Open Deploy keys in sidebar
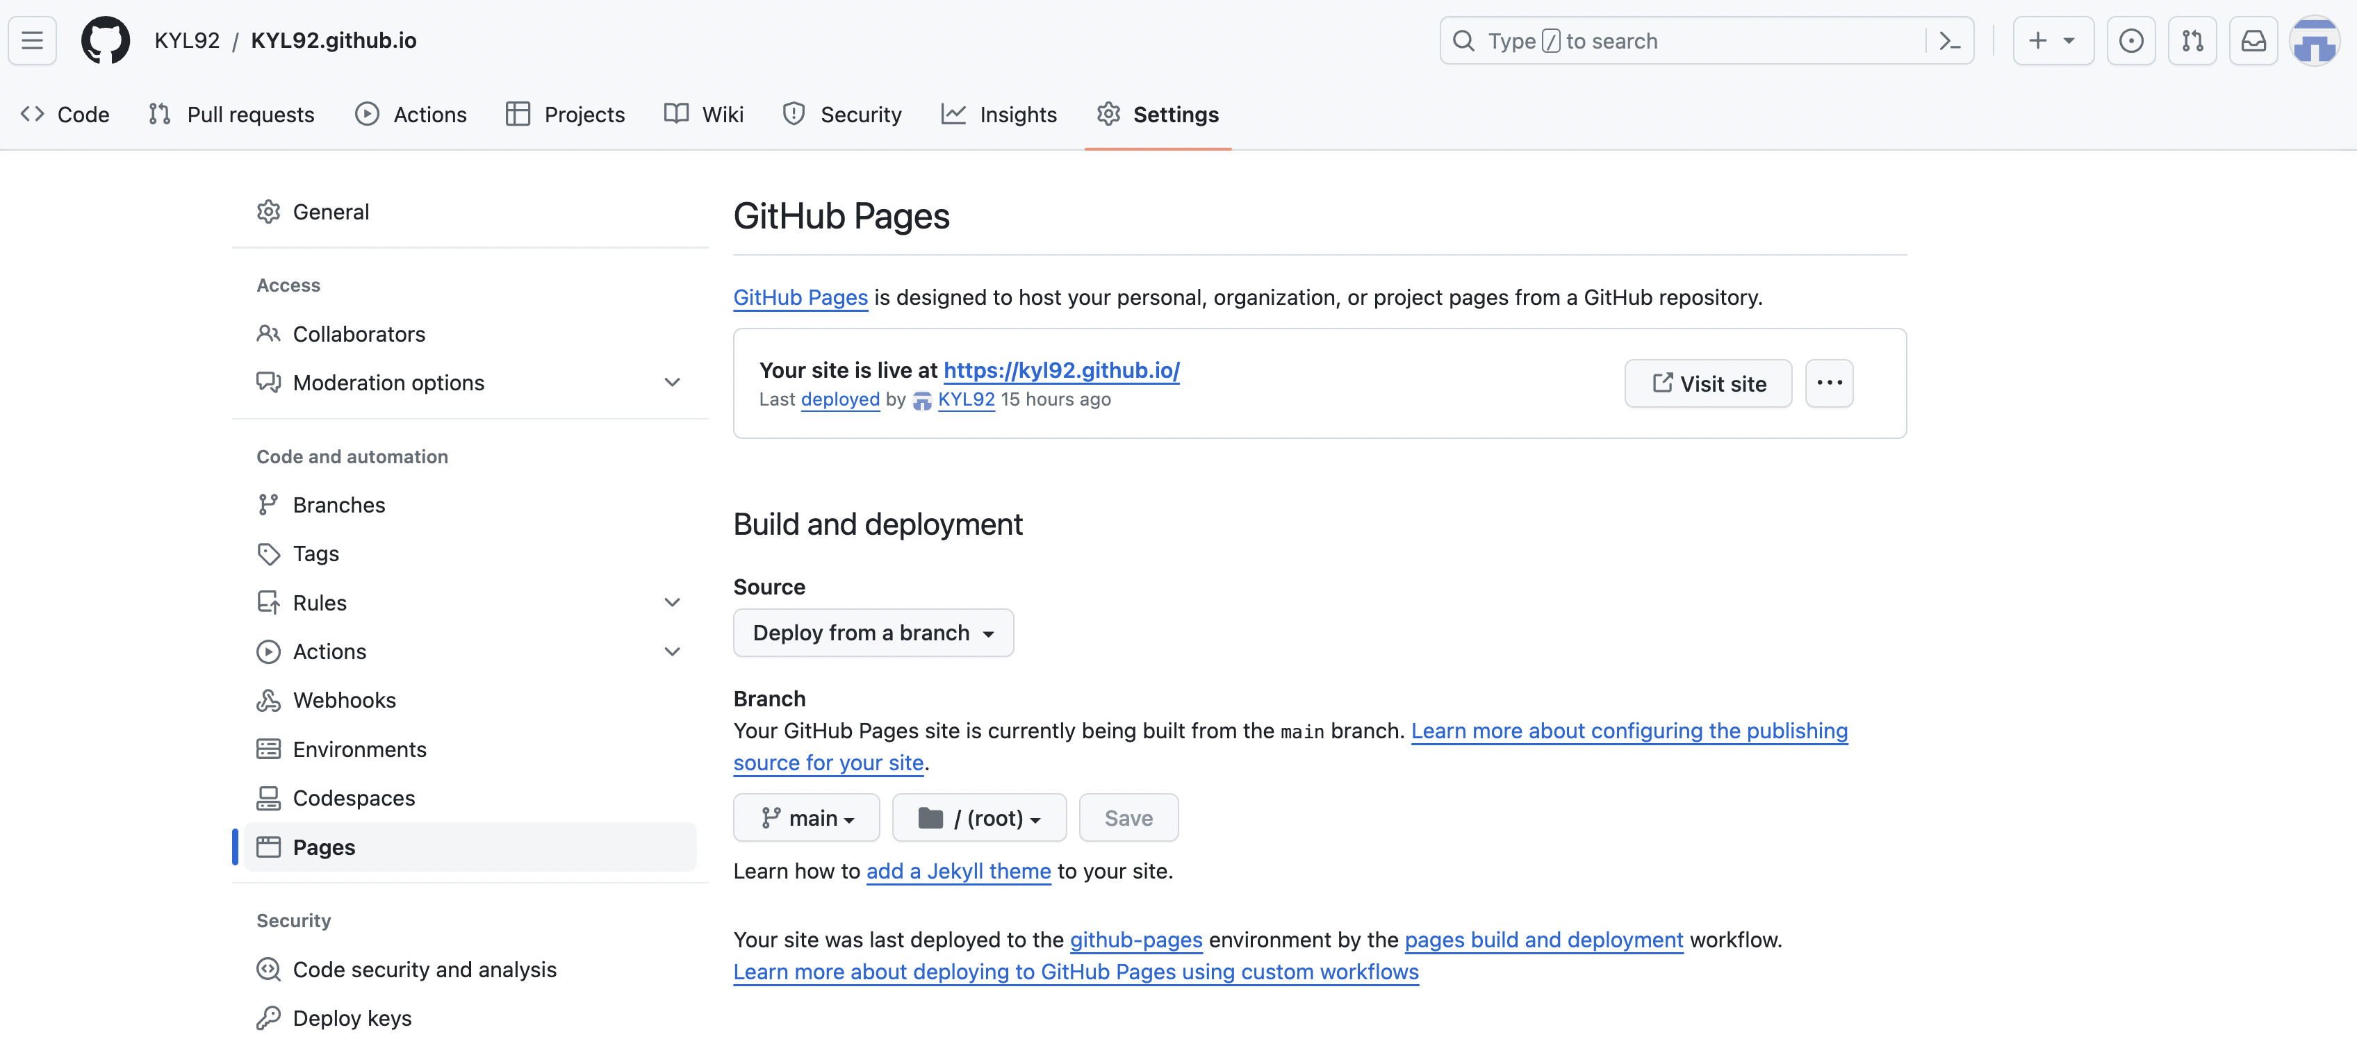This screenshot has width=2357, height=1039. coord(470,1017)
